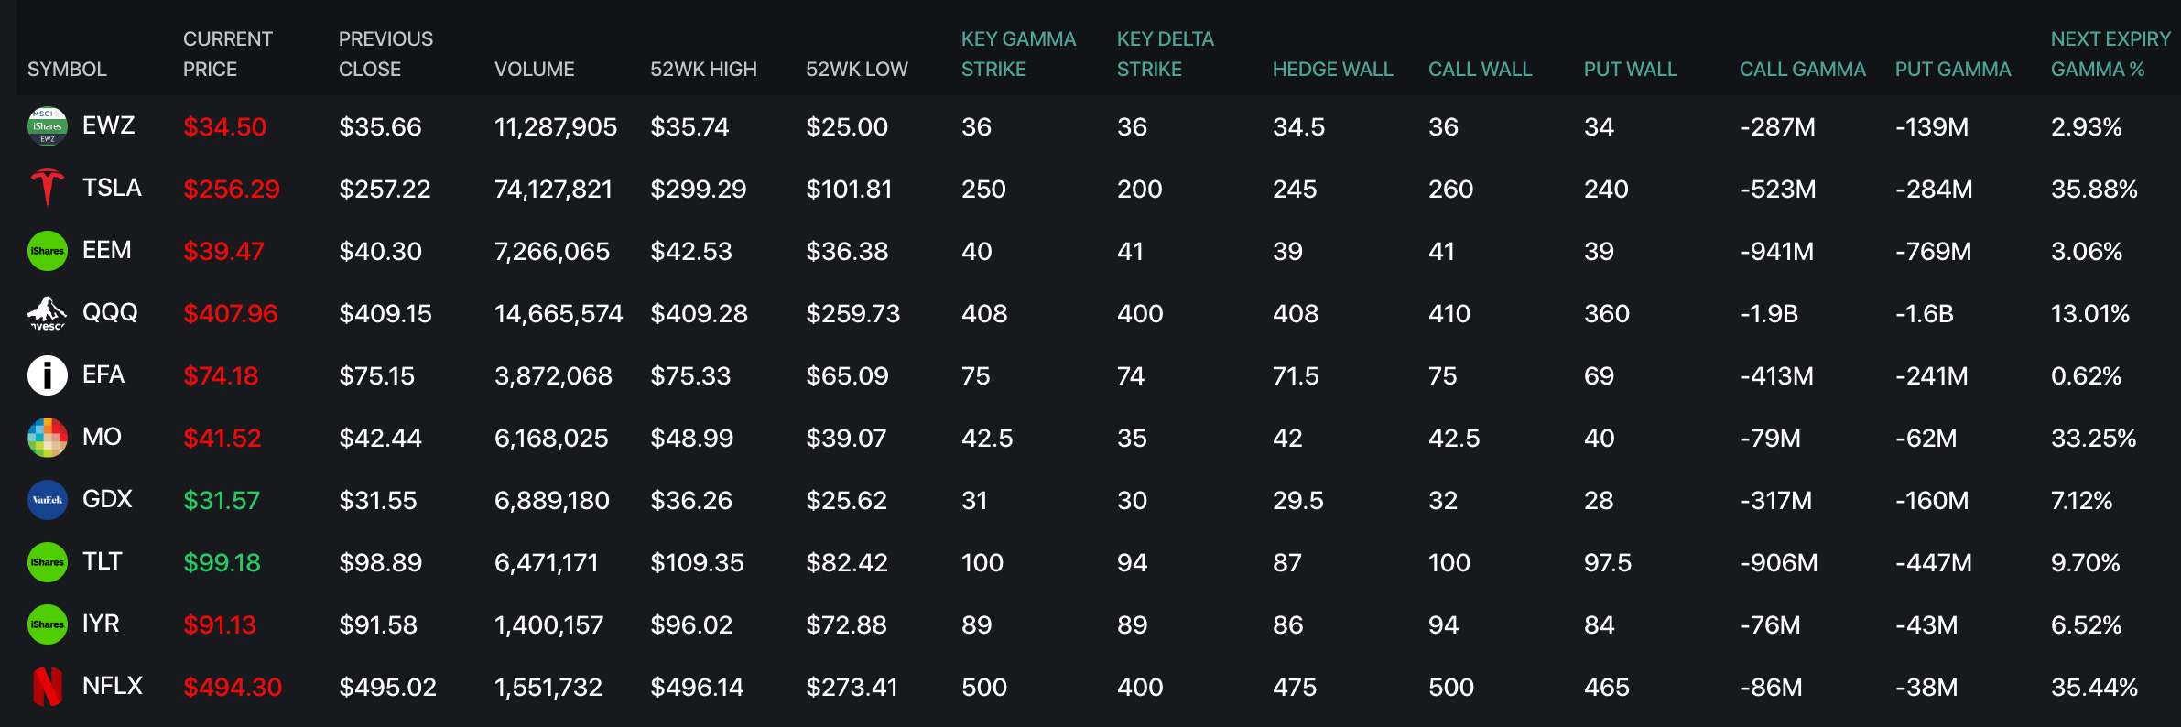The image size is (2181, 727).
Task: Click the MO colorful mosaic logo
Action: (x=47, y=438)
